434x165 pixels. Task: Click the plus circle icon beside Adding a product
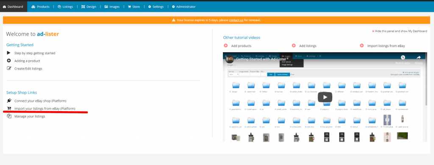(x=8, y=61)
